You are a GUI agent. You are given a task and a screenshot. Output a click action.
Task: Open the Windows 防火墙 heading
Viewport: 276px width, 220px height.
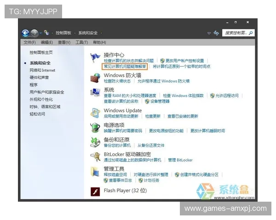pyautogui.click(x=122, y=76)
